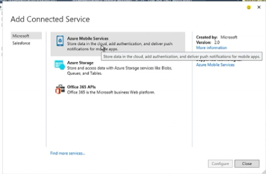
Task: Open the More information link
Action: tap(211, 48)
